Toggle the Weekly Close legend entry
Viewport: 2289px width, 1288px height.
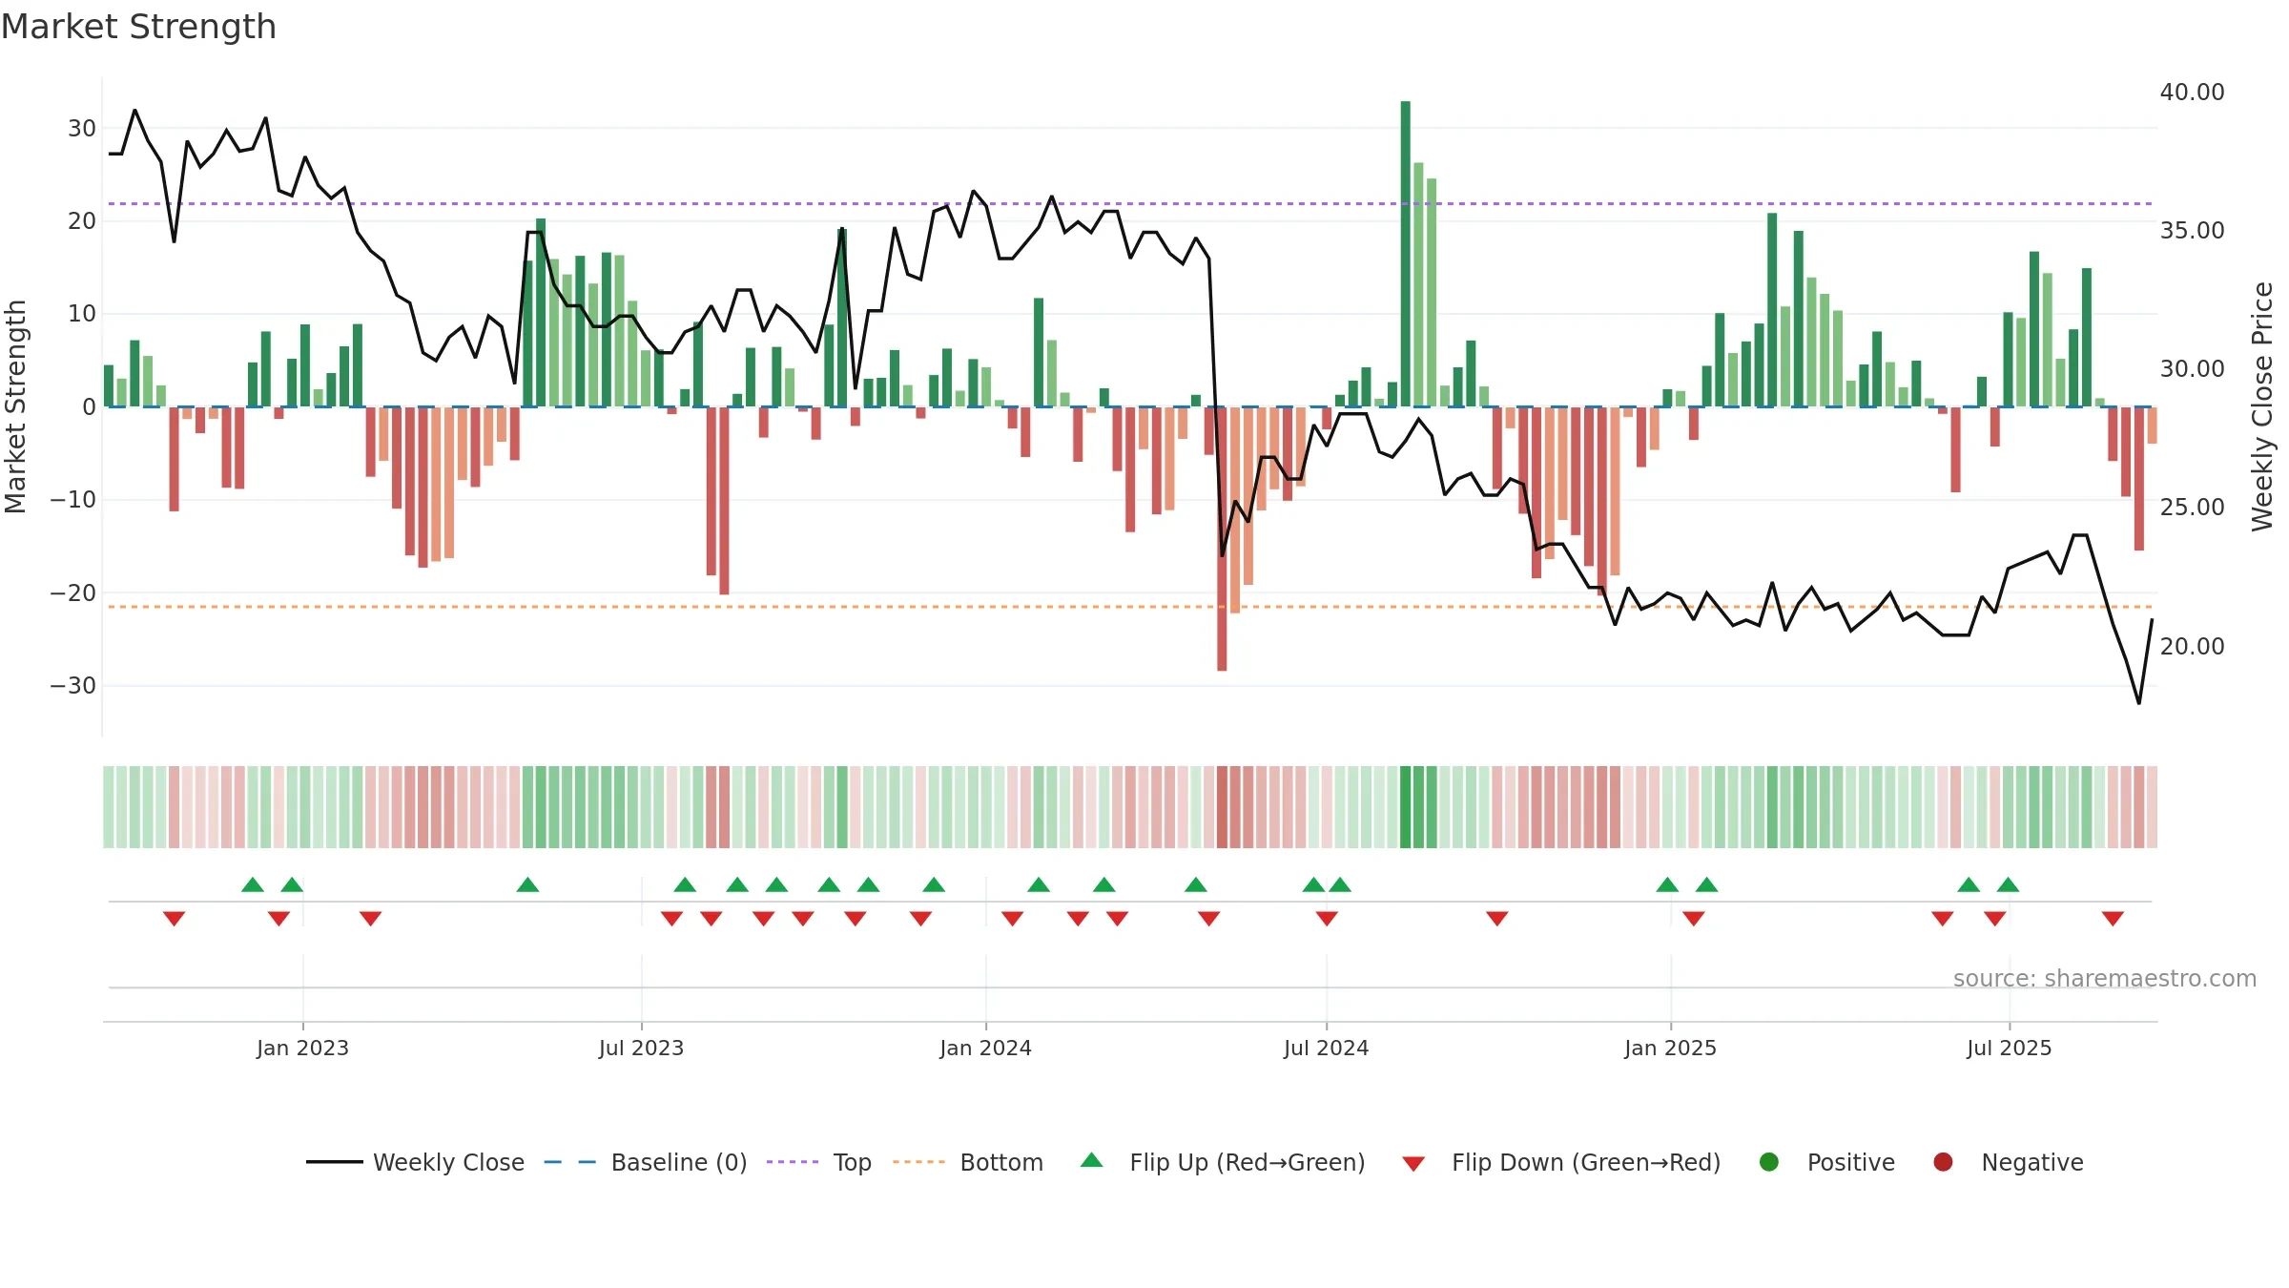415,1162
